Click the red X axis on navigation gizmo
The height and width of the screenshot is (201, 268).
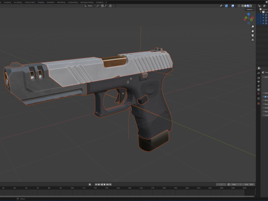[x=252, y=18]
